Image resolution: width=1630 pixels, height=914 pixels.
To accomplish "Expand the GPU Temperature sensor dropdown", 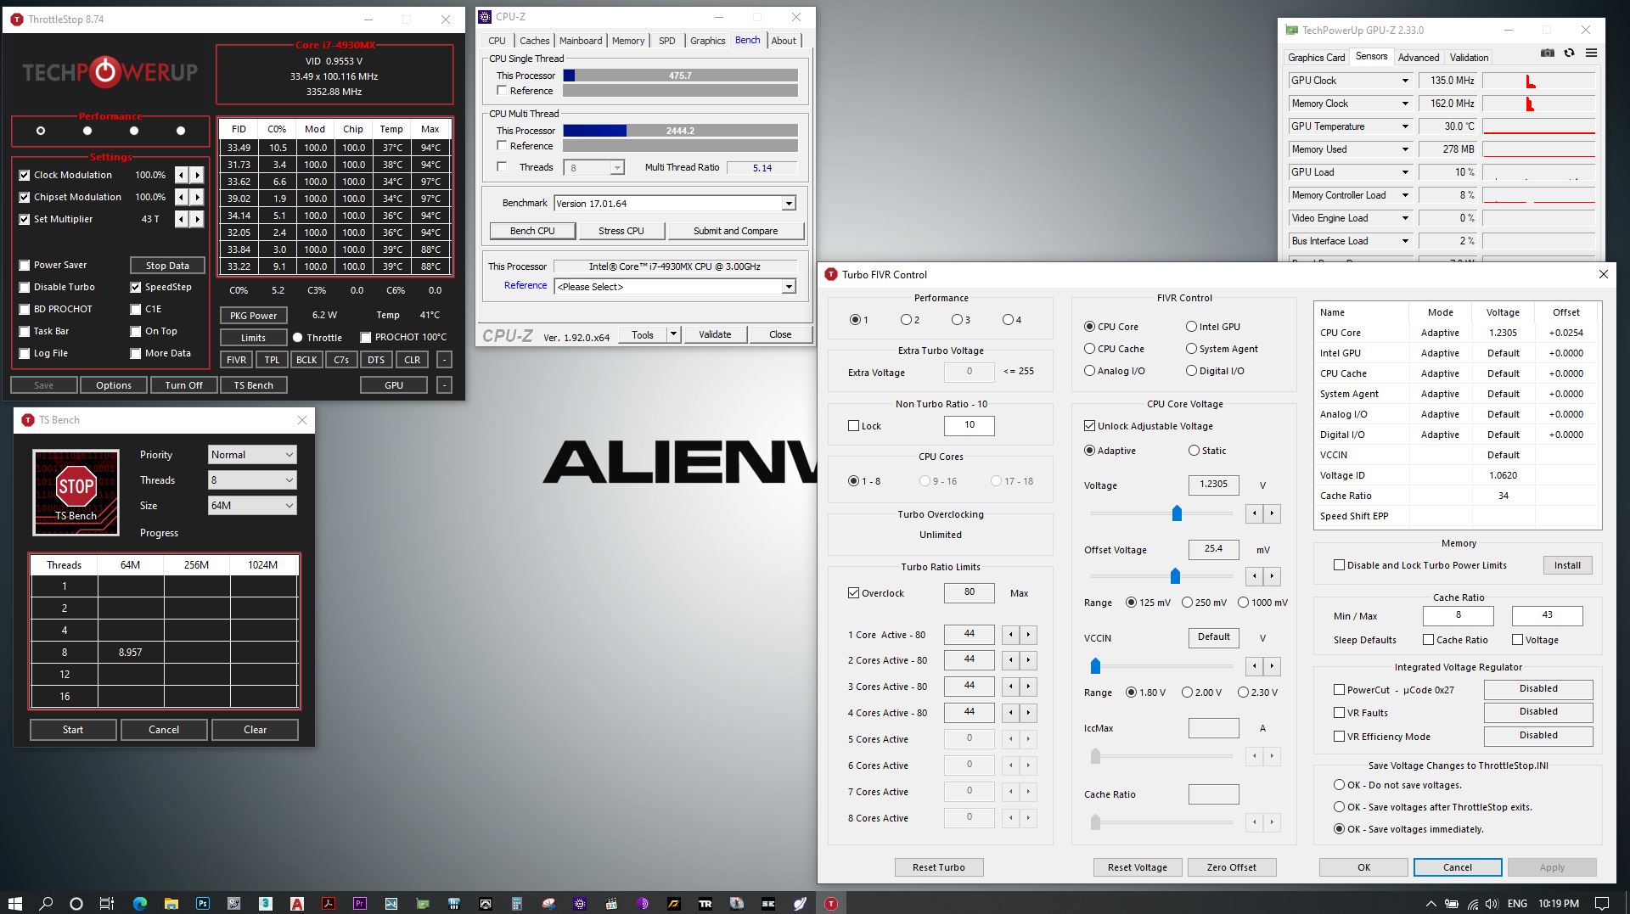I will pyautogui.click(x=1405, y=126).
